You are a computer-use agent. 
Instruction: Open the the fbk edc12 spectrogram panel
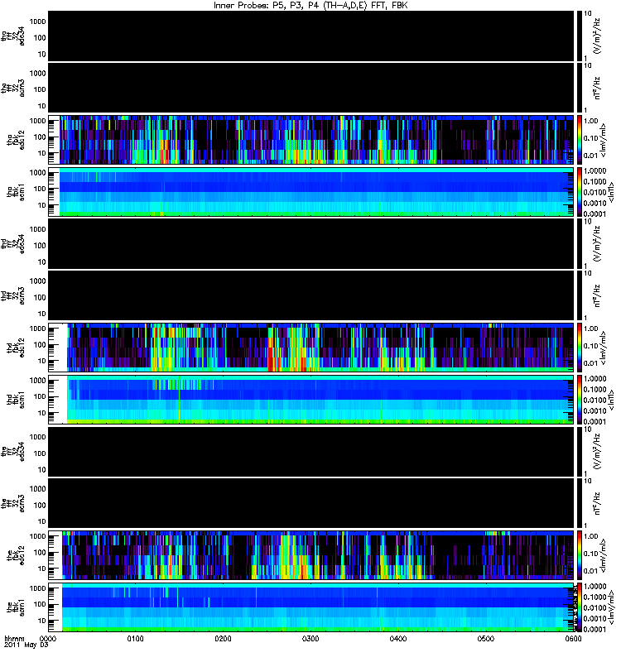(x=310, y=555)
